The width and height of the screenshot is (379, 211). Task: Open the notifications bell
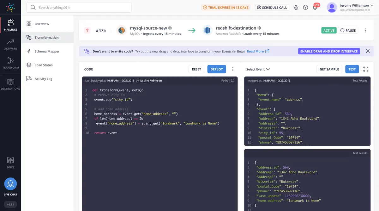click(x=315, y=8)
